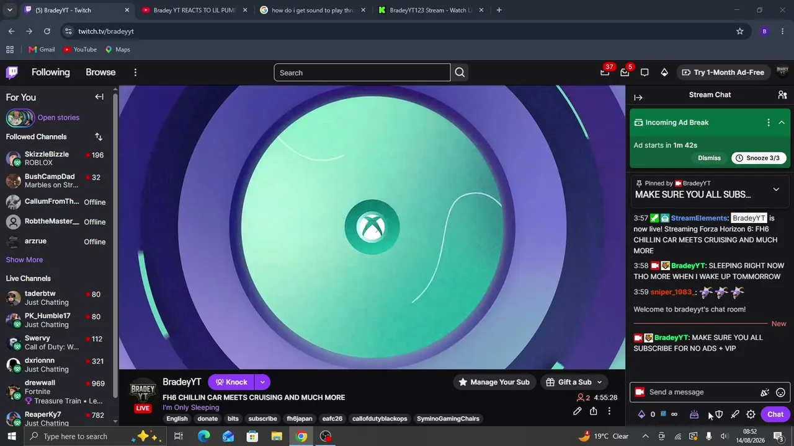Click the search magnifier button
Image resolution: width=794 pixels, height=446 pixels.
460,72
